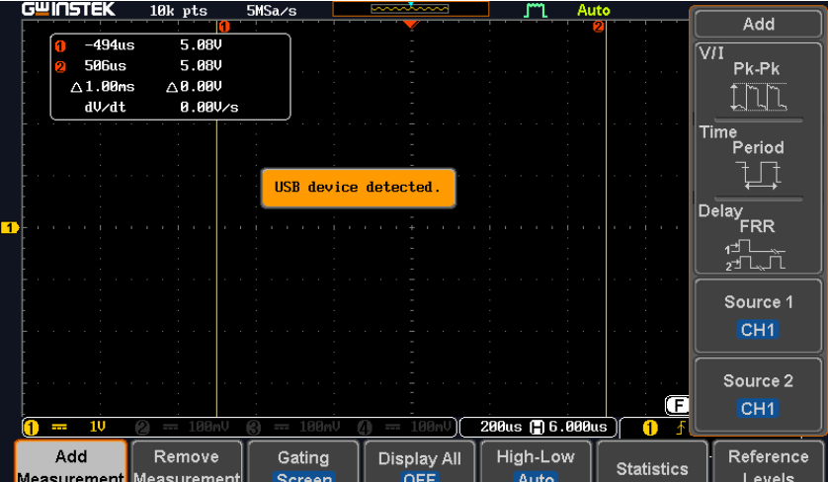Click the orange trigger position marker

tap(411, 25)
